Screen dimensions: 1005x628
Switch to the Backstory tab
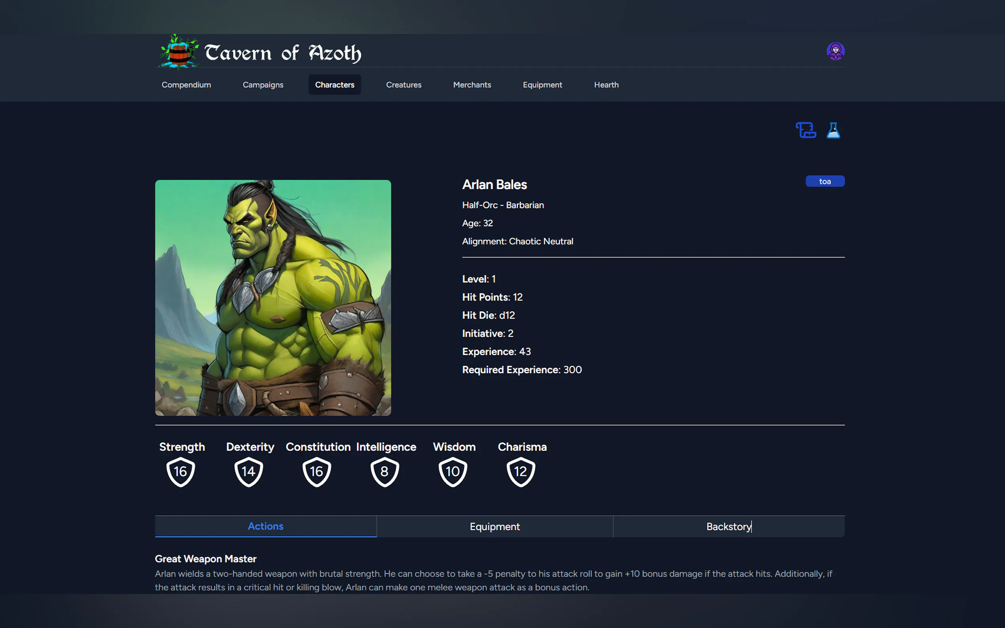(x=728, y=526)
